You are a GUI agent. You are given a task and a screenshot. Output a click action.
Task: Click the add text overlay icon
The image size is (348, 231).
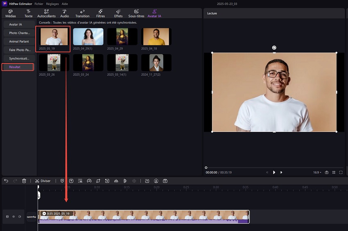click(147, 181)
